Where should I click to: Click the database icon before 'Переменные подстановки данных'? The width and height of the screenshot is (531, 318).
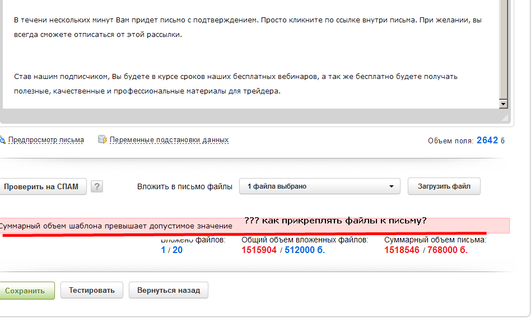[103, 139]
